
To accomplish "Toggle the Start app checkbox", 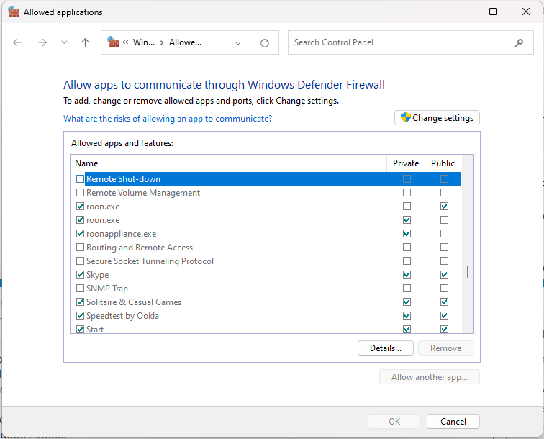I will pos(80,329).
